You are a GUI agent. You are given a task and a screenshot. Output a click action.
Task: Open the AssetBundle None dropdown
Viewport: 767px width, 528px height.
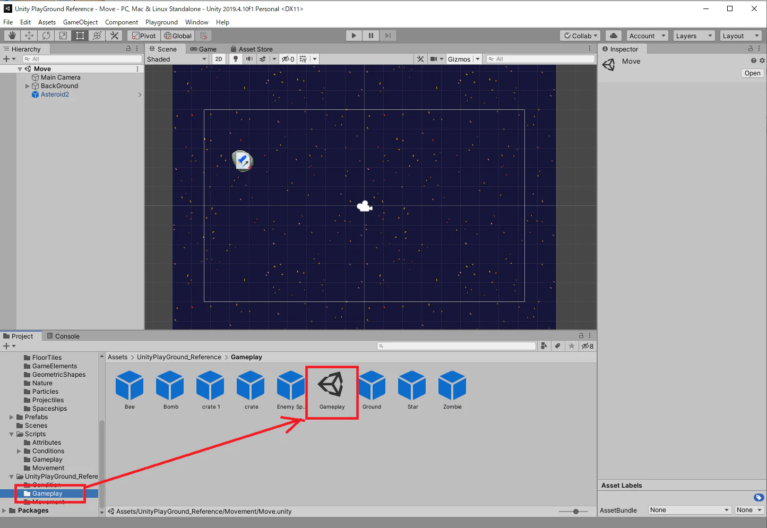(690, 510)
